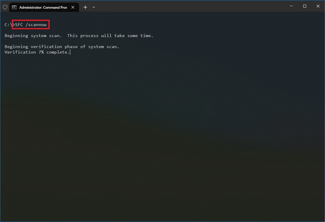Maximize the Windows Terminal window
Screen dimensions: 325x222
pos(305,6)
